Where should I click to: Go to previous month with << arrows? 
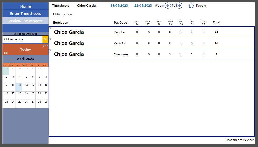(x=6, y=53)
